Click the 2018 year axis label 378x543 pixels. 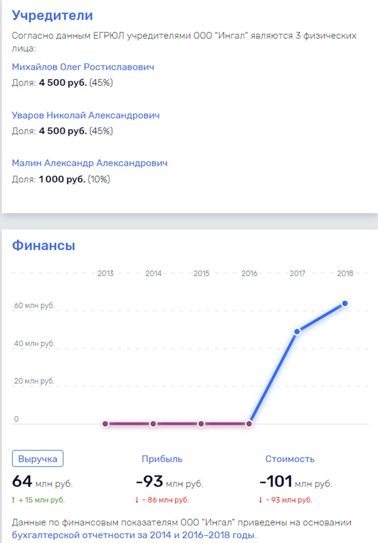345,273
